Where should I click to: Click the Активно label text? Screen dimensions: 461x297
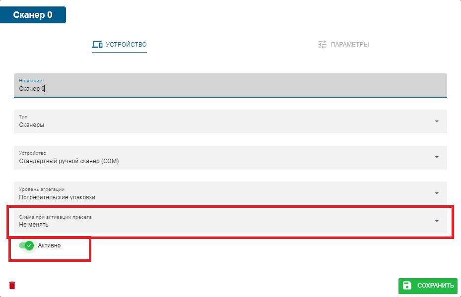(x=49, y=245)
